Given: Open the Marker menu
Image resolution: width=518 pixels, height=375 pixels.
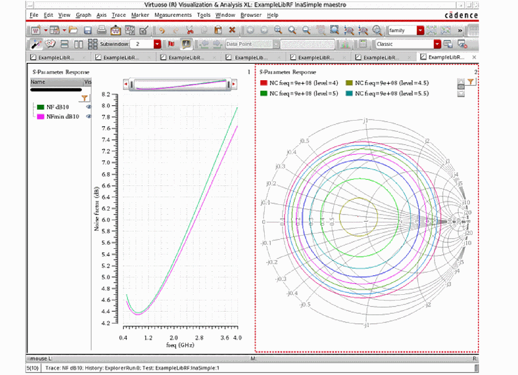Looking at the screenshot, I should point(140,15).
